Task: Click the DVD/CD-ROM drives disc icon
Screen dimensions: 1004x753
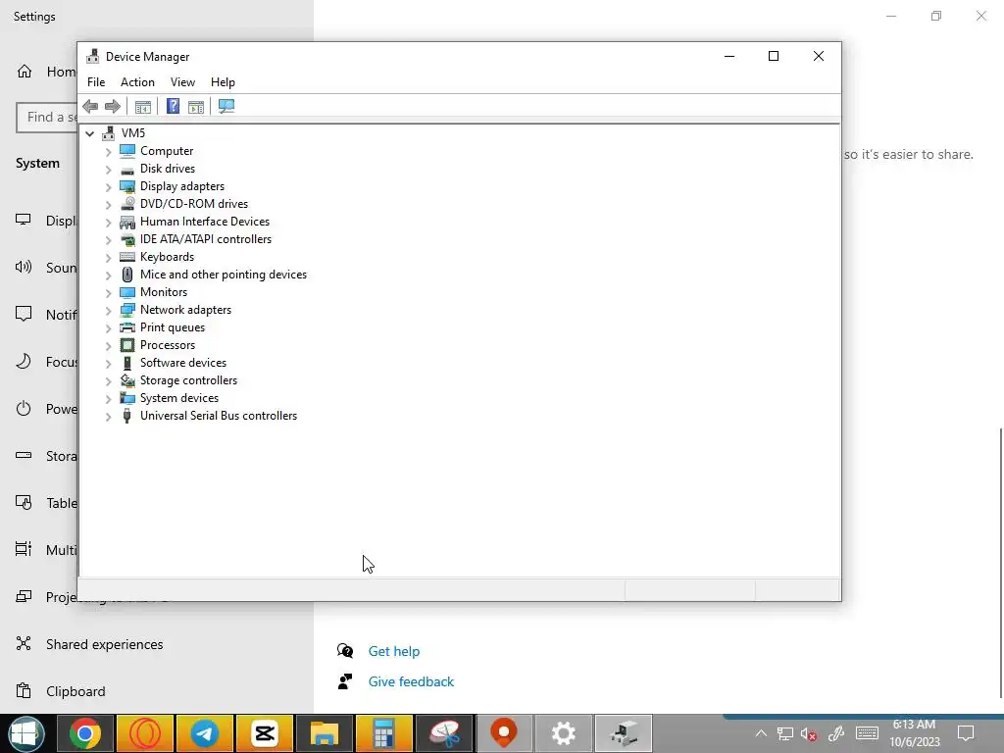Action: tap(127, 204)
